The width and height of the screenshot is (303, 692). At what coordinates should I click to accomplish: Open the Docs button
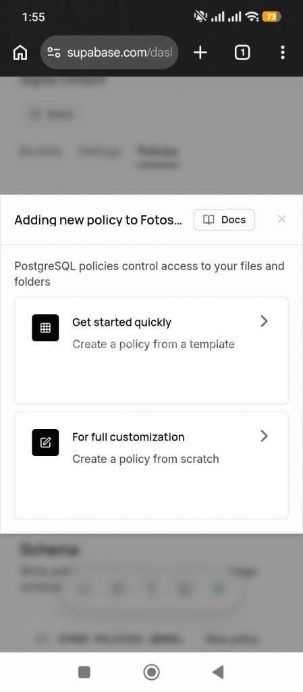pyautogui.click(x=224, y=220)
